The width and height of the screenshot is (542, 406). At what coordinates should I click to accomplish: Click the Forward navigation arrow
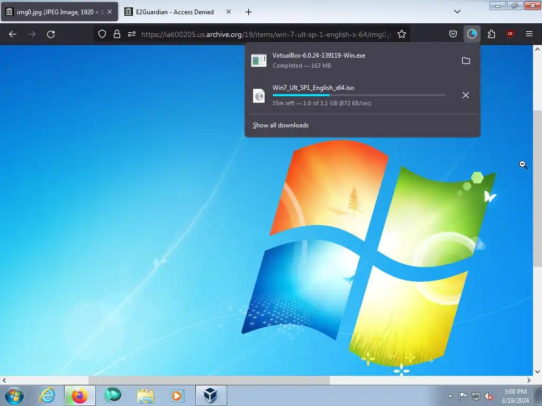[32, 34]
